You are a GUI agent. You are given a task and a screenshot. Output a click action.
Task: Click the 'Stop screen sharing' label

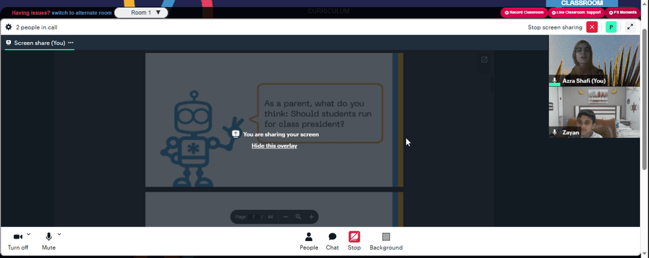pos(555,27)
